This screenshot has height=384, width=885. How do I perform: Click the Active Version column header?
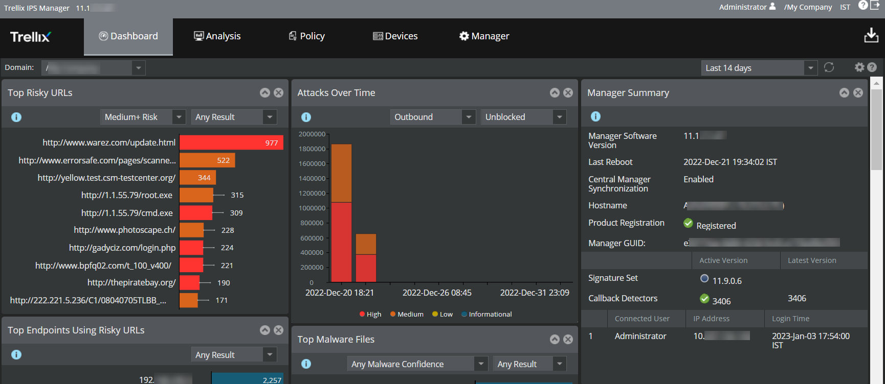coord(736,260)
